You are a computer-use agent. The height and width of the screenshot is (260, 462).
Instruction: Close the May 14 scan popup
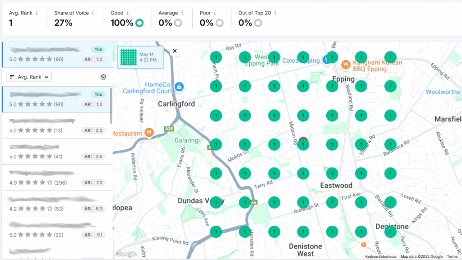[x=175, y=51]
